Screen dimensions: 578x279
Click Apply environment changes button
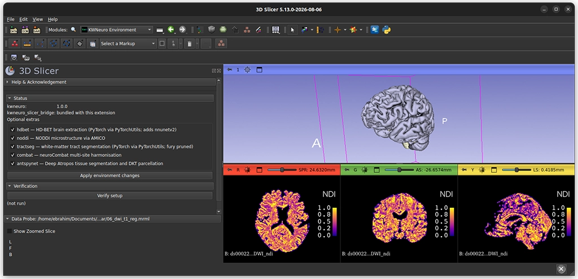click(110, 176)
